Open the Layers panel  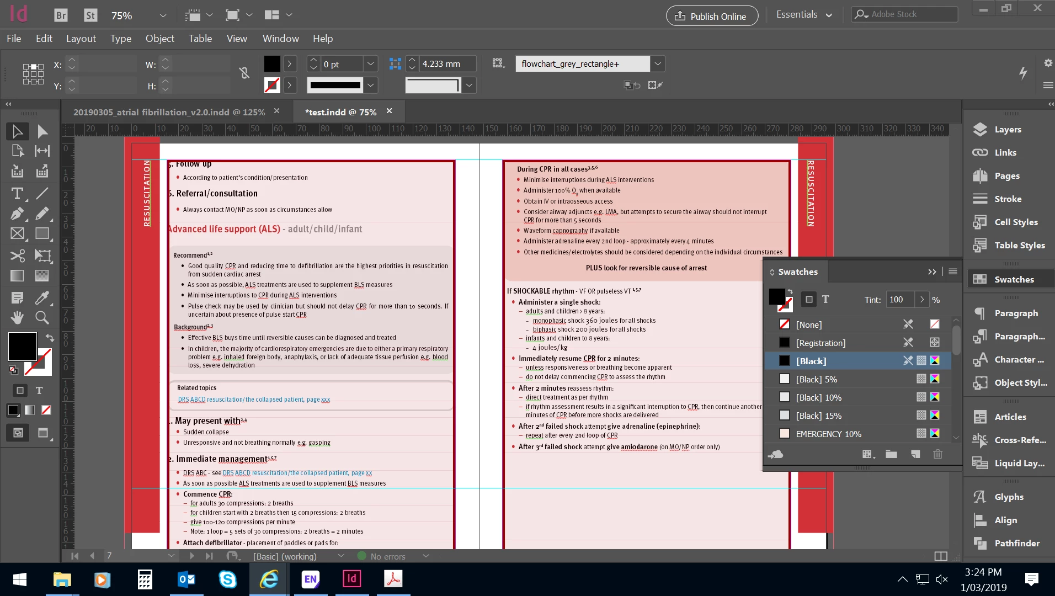[x=1008, y=129]
